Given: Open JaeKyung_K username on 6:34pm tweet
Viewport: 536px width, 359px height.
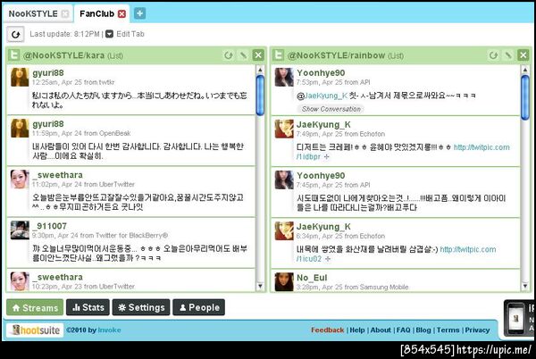Looking at the screenshot, I should [323, 227].
